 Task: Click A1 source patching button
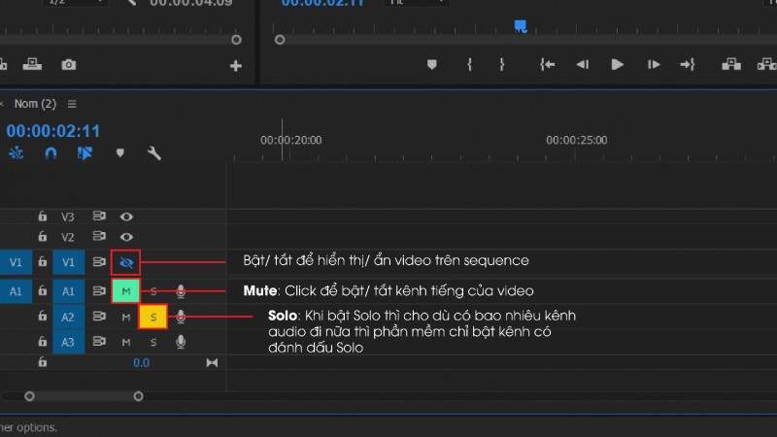pyautogui.click(x=16, y=291)
